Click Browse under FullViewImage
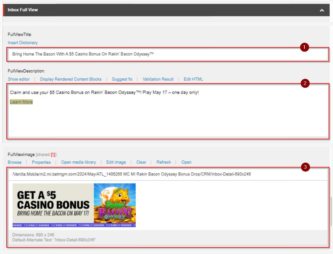Image resolution: width=333 pixels, height=254 pixels. [15, 162]
